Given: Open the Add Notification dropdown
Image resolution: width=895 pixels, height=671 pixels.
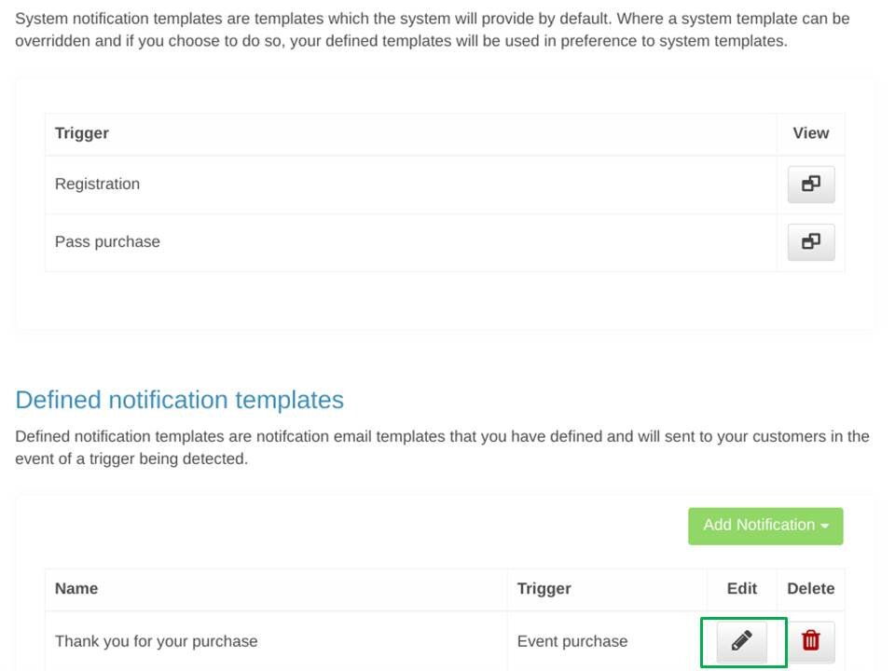Looking at the screenshot, I should 765,526.
